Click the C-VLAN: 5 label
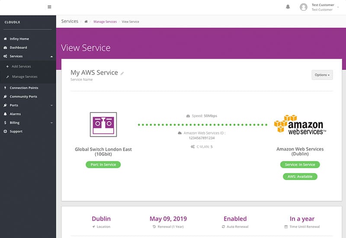346x238 pixels. click(205, 147)
